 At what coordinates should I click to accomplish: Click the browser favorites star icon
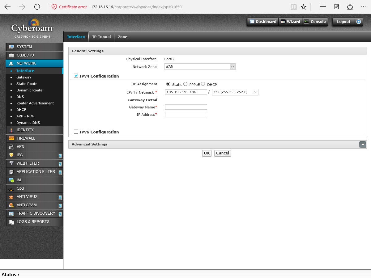coord(304,7)
